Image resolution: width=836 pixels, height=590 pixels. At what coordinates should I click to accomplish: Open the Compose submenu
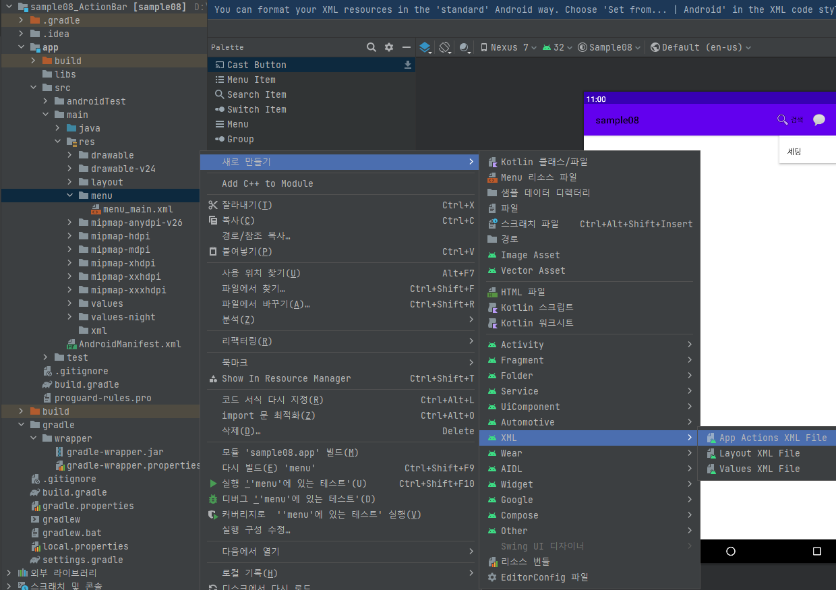click(x=589, y=515)
